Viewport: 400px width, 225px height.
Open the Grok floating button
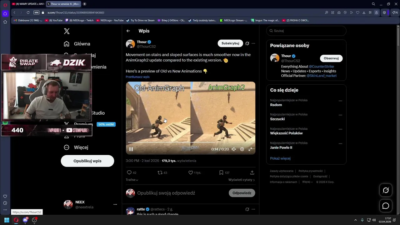[386, 190]
